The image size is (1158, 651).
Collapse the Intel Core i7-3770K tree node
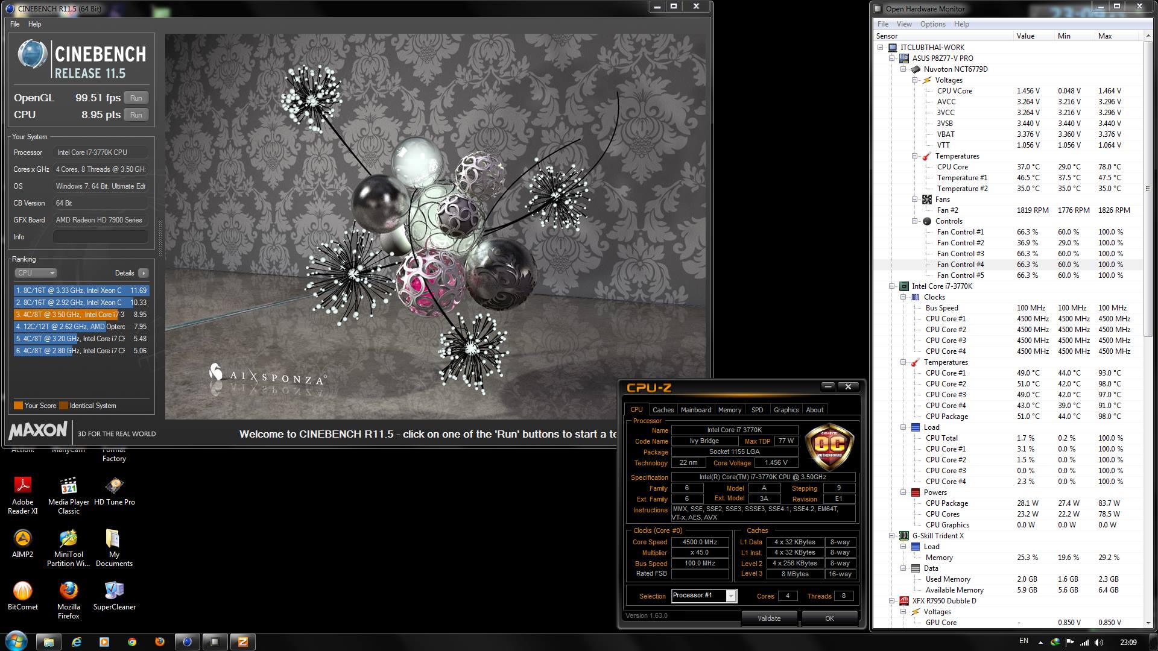tap(892, 286)
